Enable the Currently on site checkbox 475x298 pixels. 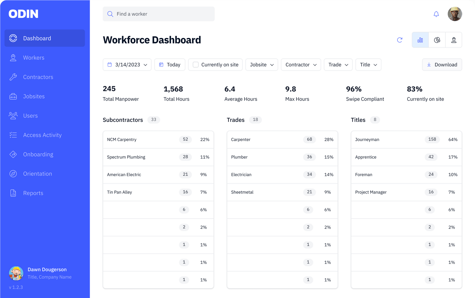tap(196, 64)
